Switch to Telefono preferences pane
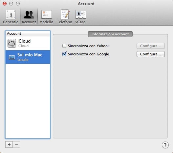This screenshot has width=173, height=153. pyautogui.click(x=64, y=16)
